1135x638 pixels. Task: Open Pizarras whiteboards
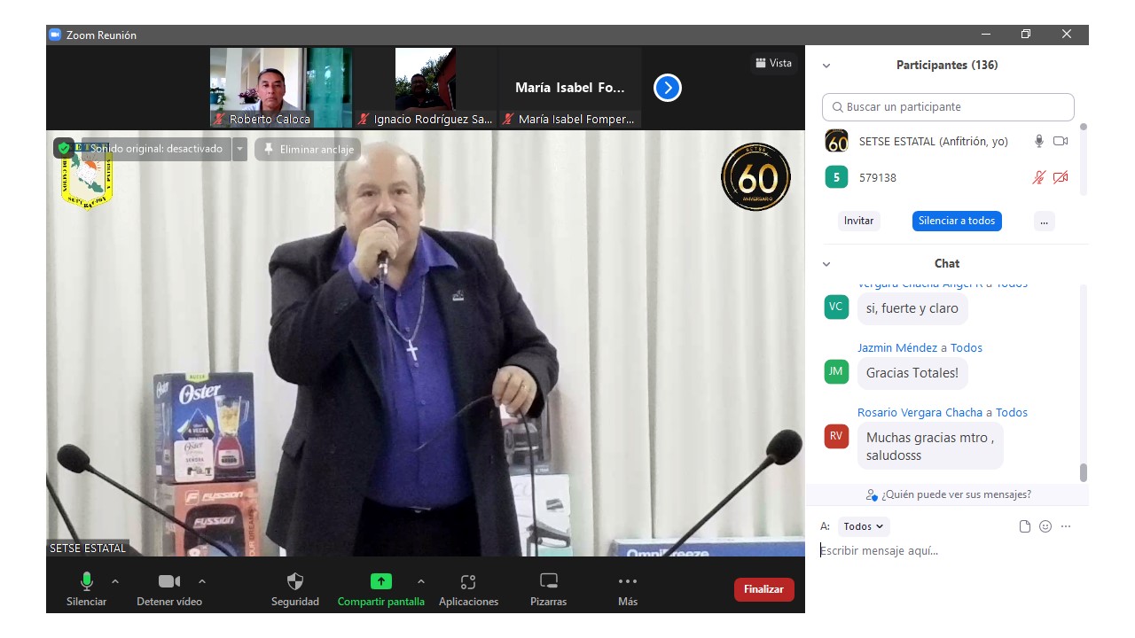pos(549,589)
